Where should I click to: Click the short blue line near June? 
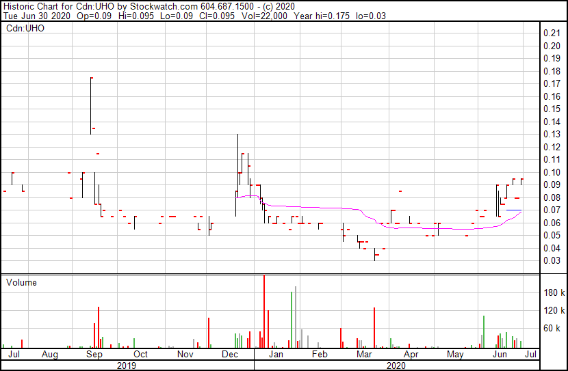[514, 210]
